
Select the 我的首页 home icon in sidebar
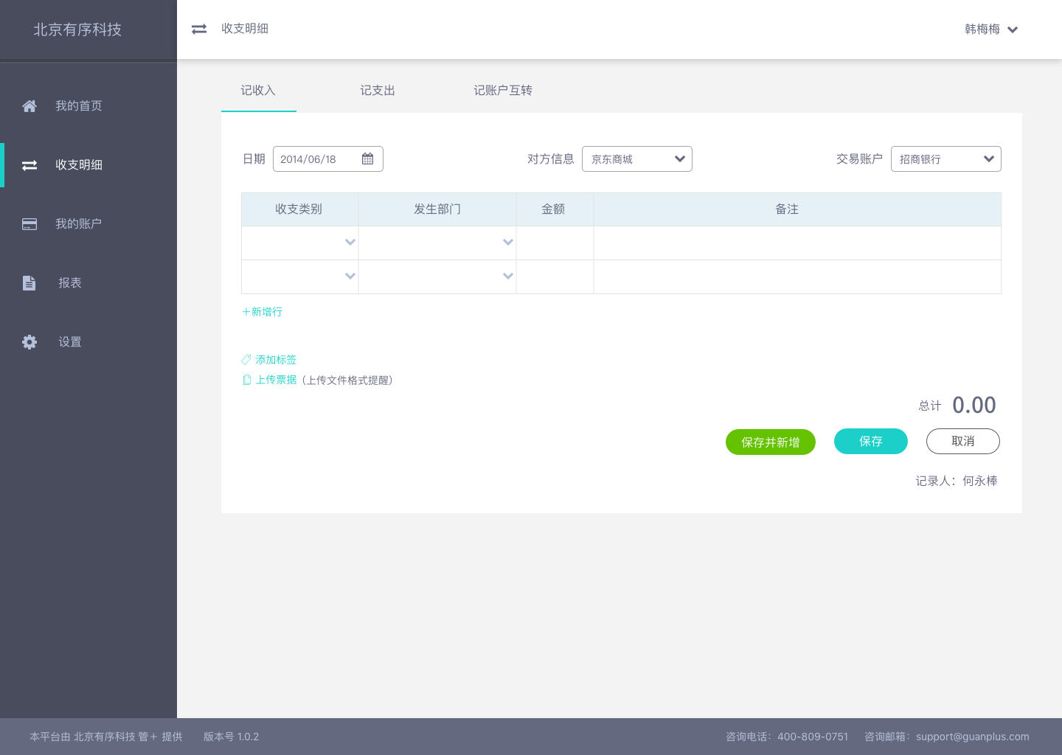[x=29, y=105]
